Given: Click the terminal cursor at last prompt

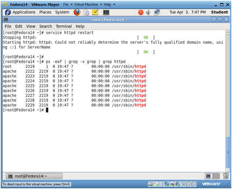Looking at the screenshot, I should pos(47,110).
